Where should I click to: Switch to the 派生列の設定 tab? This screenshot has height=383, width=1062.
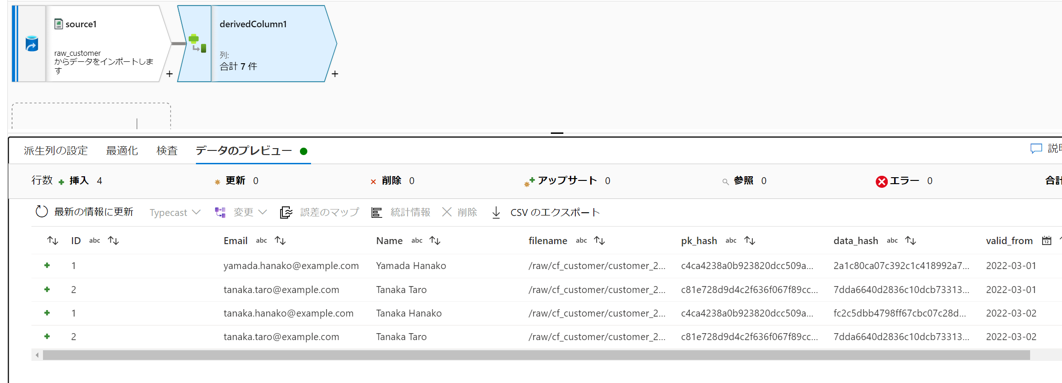55,150
